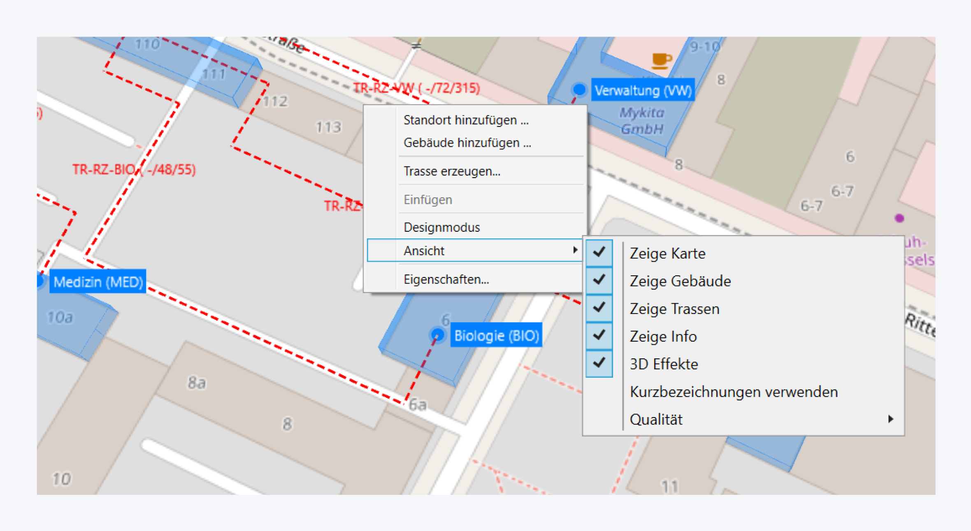Switch to Designmodus

[x=441, y=227]
